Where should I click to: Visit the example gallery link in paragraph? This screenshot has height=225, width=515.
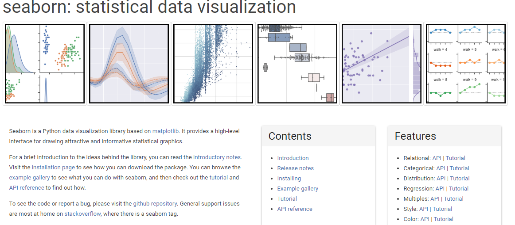pyautogui.click(x=30, y=178)
